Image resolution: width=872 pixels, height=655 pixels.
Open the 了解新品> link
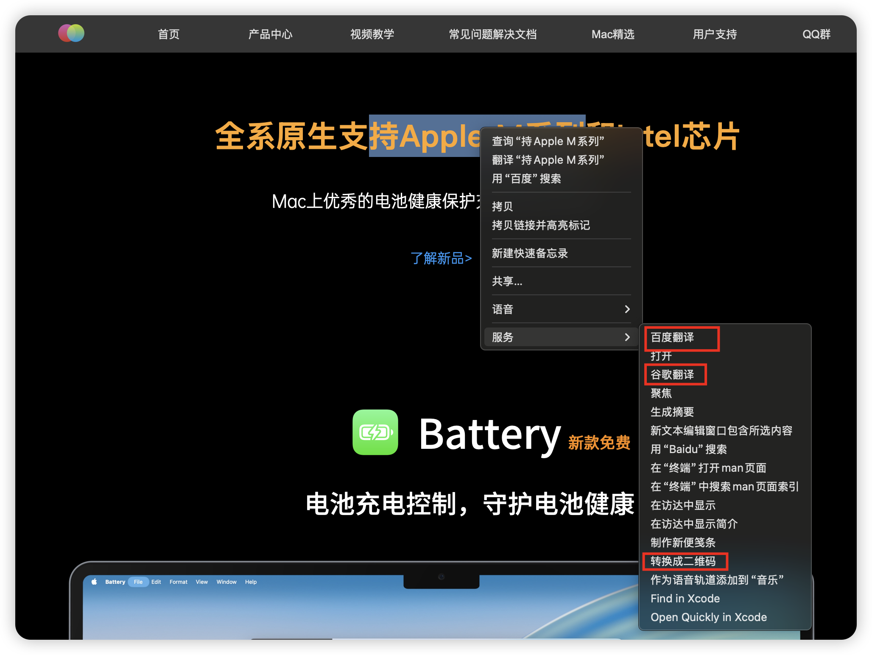tap(441, 258)
